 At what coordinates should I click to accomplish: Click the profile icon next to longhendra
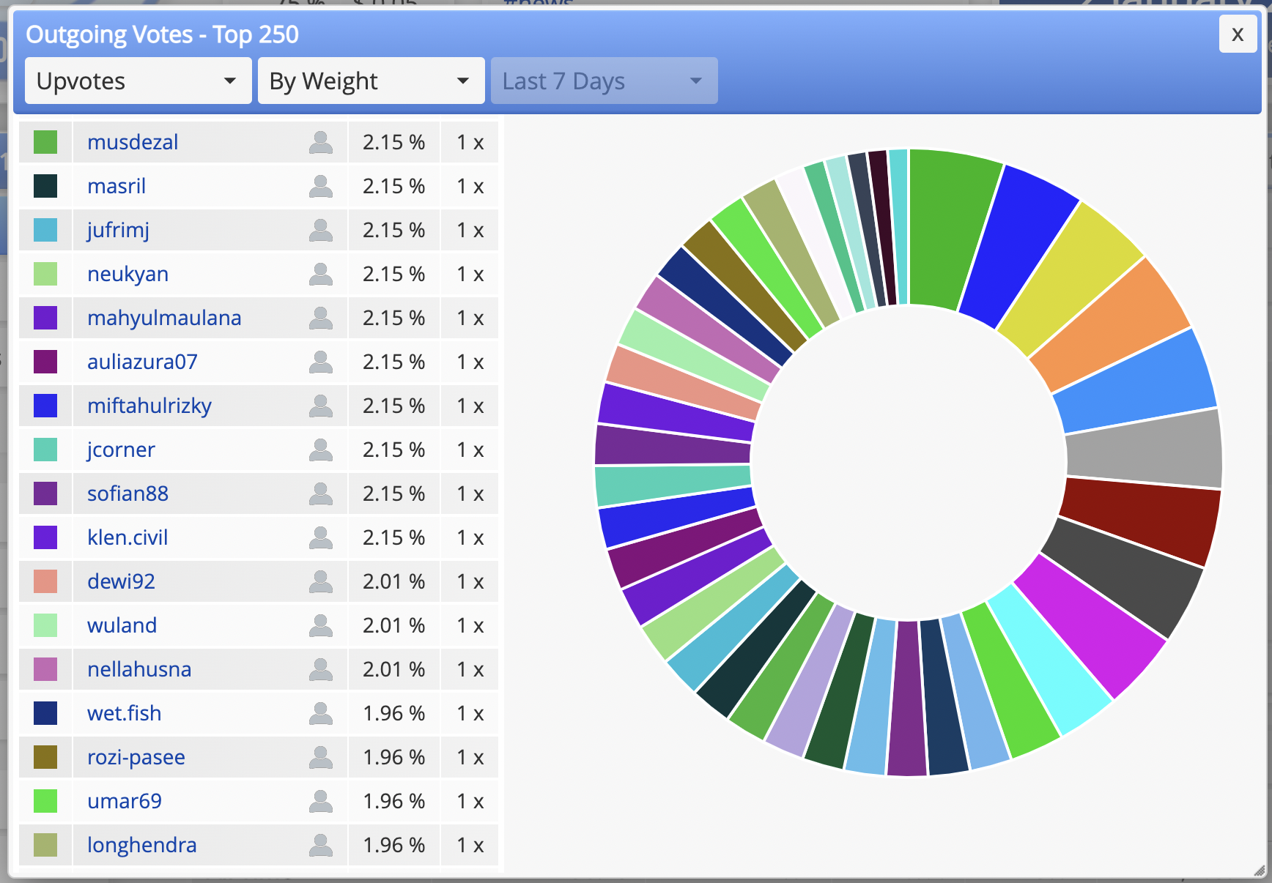(321, 845)
